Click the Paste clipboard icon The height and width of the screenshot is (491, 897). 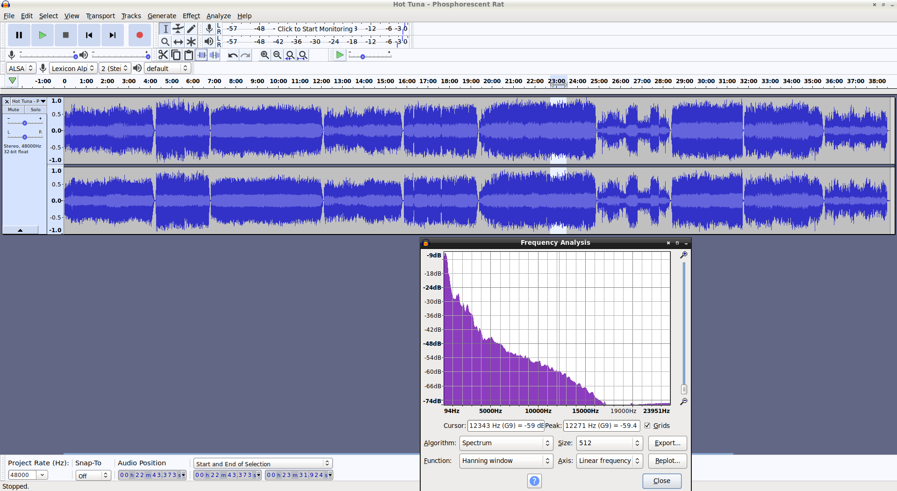(x=188, y=55)
